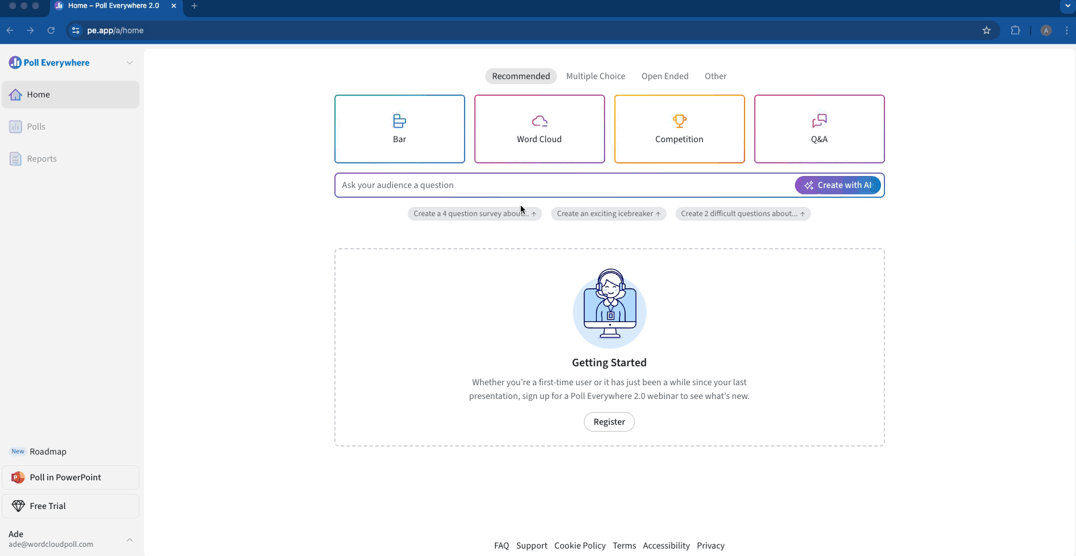The width and height of the screenshot is (1076, 556).
Task: Use 'Create an exciting icebreaker' prompt chip
Action: point(609,214)
